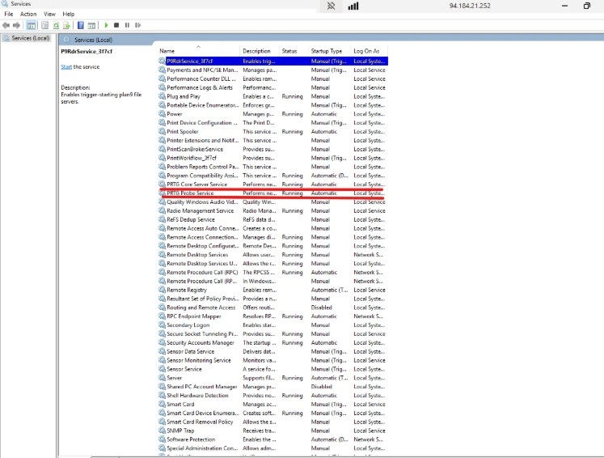Sort list by Startup Type column
This screenshot has height=458, width=604.
(x=327, y=51)
